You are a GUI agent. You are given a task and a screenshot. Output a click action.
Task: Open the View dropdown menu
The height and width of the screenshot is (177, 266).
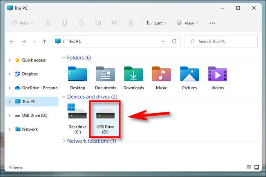(187, 23)
